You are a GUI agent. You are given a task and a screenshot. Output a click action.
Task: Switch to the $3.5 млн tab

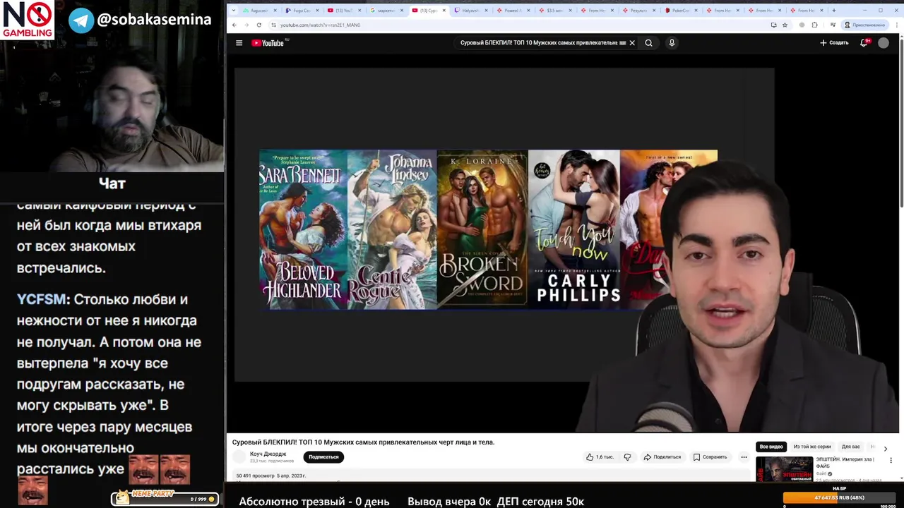click(x=555, y=11)
